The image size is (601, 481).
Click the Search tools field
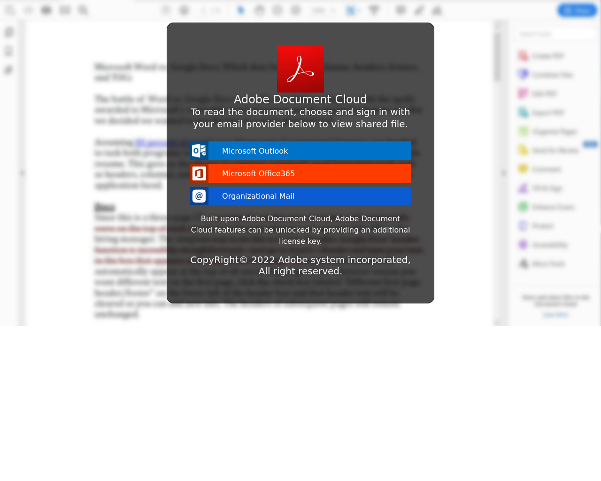point(555,34)
